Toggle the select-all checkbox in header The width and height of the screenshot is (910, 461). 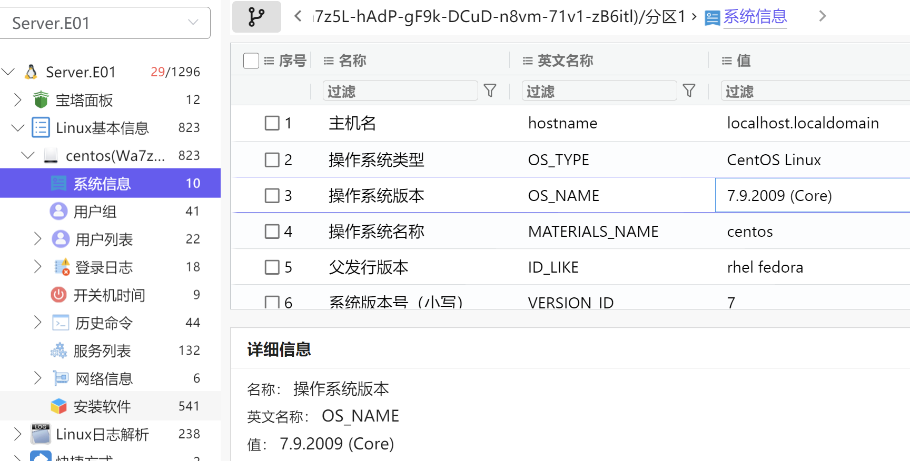(251, 61)
